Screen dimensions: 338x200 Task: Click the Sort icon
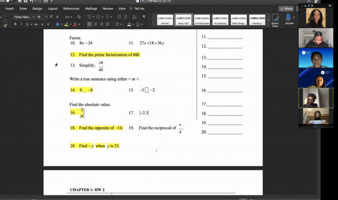135,17
